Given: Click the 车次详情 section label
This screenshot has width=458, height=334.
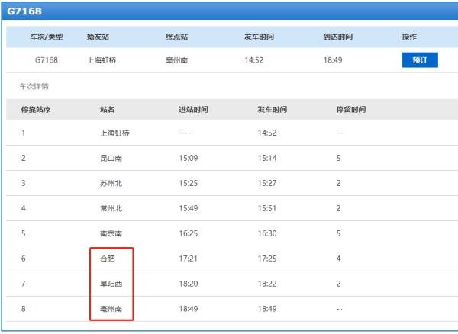Looking at the screenshot, I should tap(34, 86).
